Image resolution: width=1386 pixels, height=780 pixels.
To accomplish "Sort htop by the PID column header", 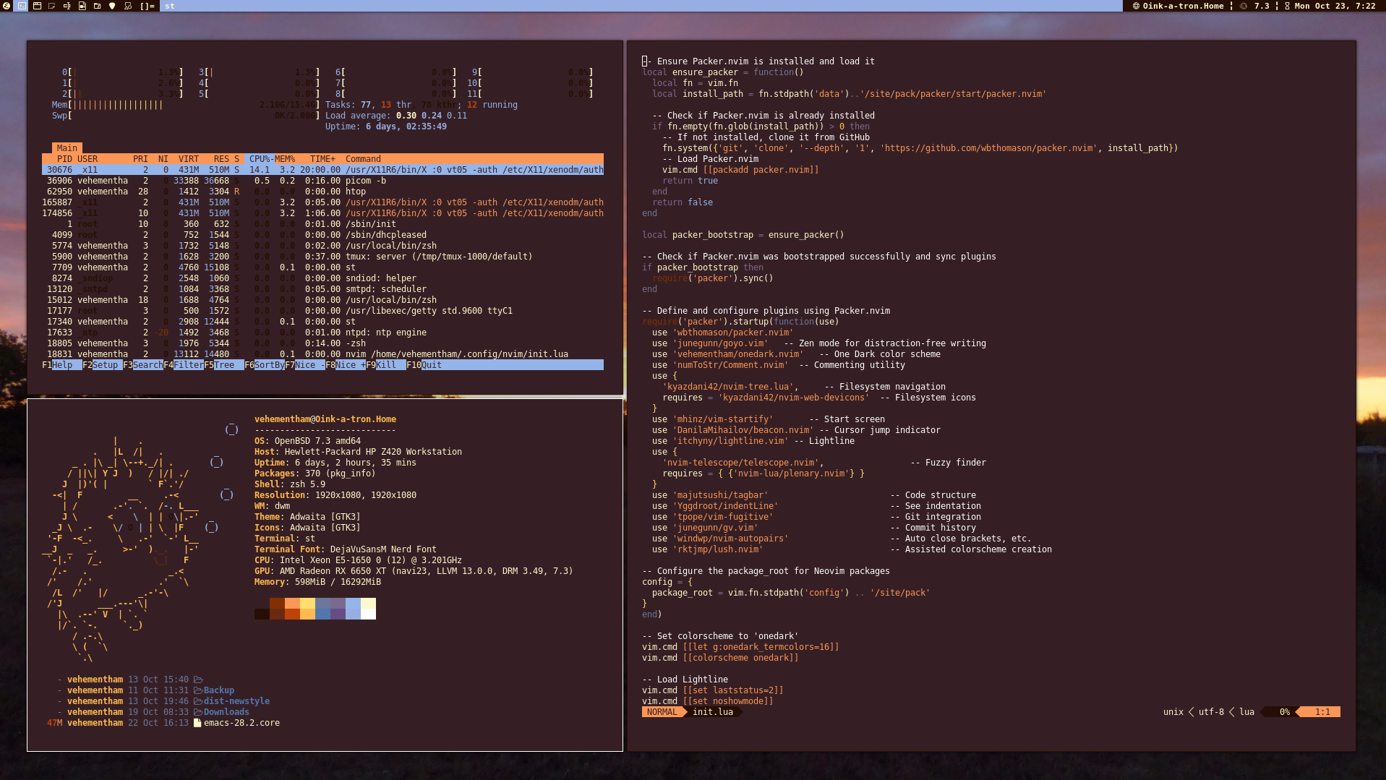I will 64,159.
